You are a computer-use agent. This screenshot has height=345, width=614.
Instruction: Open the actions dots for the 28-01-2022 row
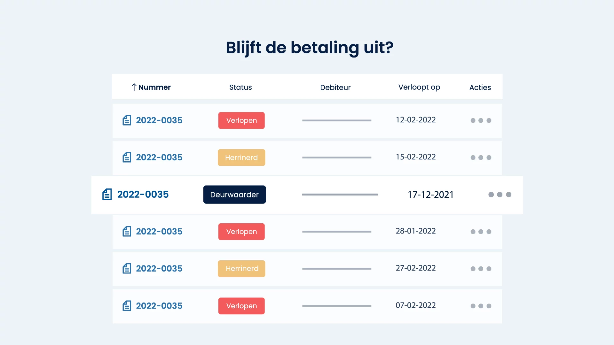[x=481, y=232]
